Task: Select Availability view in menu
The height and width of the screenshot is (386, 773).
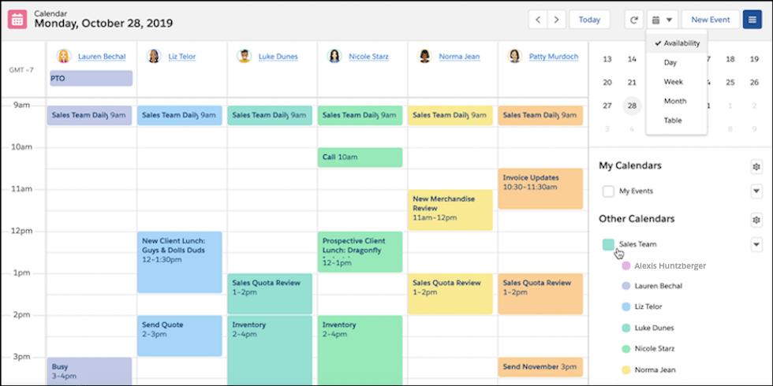Action: coord(677,43)
